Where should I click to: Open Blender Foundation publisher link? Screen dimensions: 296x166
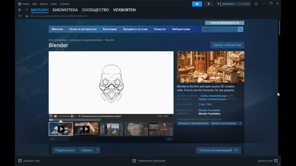pyautogui.click(x=210, y=114)
